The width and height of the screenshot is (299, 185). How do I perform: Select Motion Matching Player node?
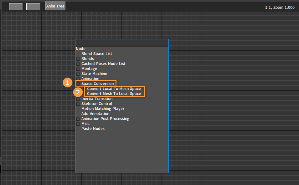(103, 109)
